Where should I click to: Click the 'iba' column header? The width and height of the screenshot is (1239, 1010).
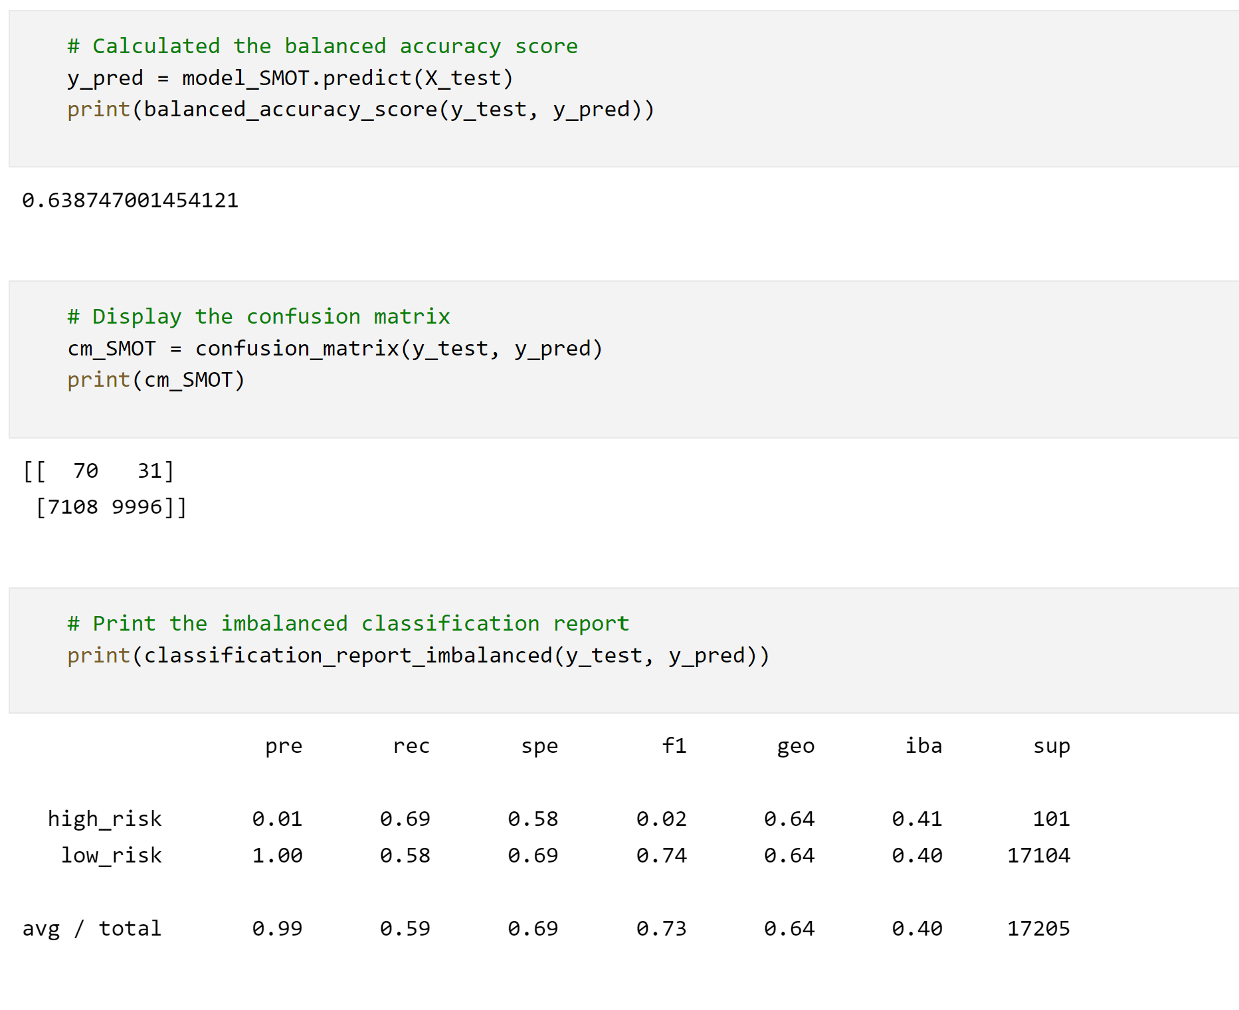click(x=923, y=746)
